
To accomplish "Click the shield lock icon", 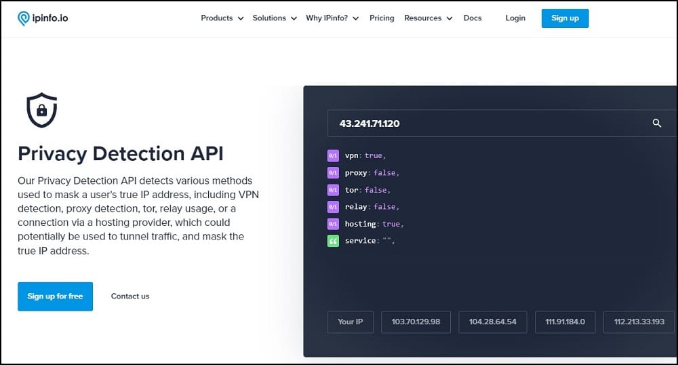I will coord(41,111).
